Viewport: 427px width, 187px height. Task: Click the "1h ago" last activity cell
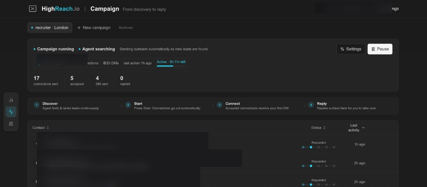click(x=359, y=144)
